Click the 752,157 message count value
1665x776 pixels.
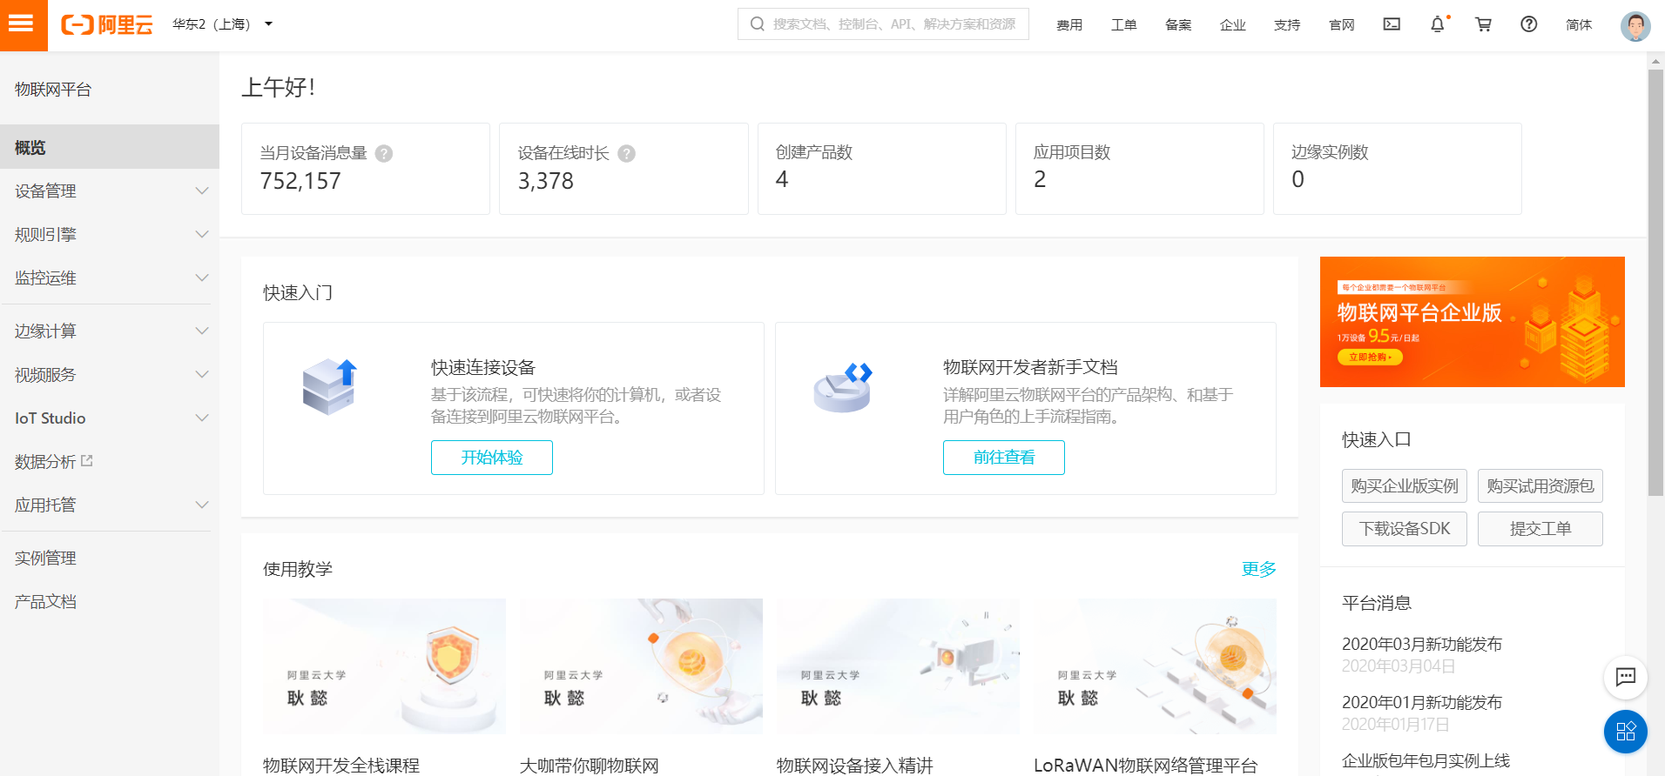pos(300,181)
